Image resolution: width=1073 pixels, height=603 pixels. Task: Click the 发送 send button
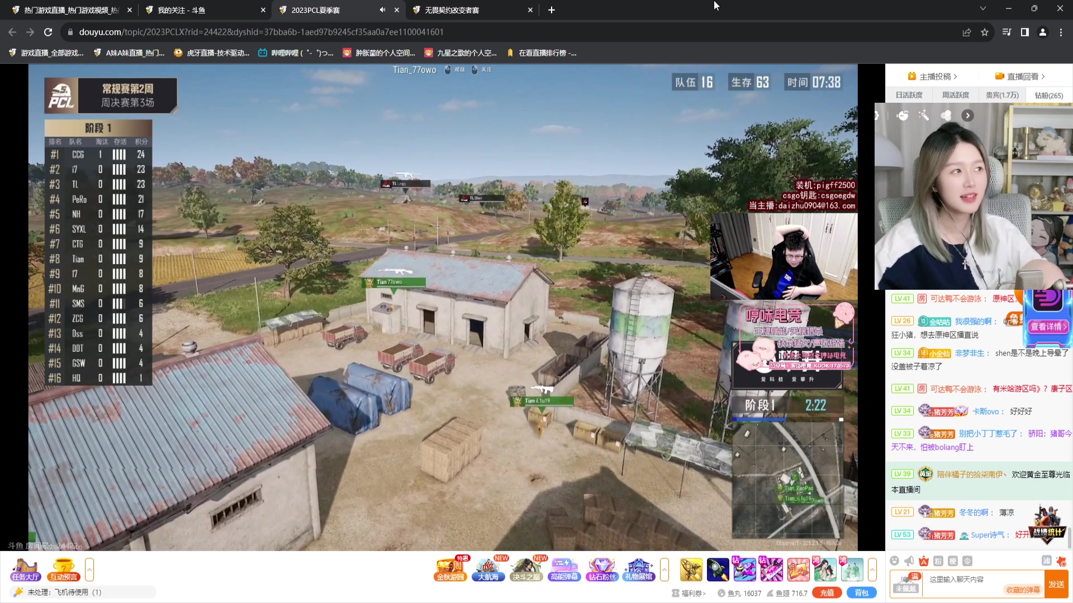coord(1056,585)
